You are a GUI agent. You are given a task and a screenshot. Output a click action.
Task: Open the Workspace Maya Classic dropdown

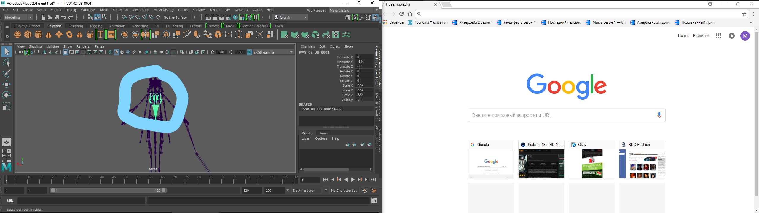(353, 10)
